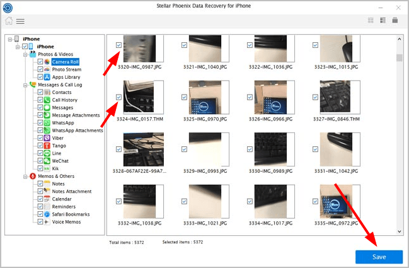409x268 pixels.
Task: Open the hamburger menu icon
Action: point(20,21)
